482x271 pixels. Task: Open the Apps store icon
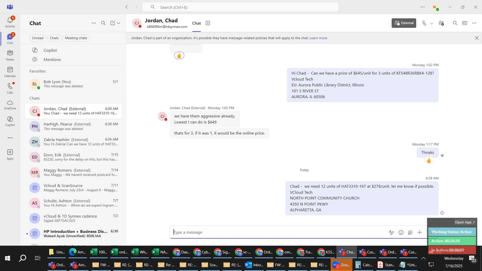(10, 155)
